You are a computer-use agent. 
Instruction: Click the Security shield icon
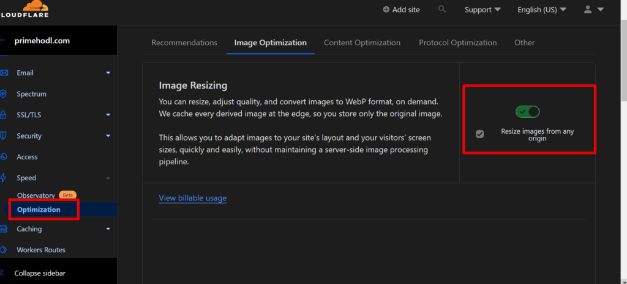(x=3, y=136)
